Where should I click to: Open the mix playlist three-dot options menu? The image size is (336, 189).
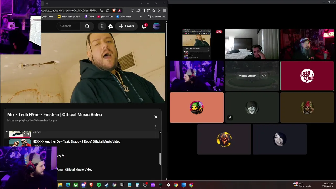click(x=156, y=127)
